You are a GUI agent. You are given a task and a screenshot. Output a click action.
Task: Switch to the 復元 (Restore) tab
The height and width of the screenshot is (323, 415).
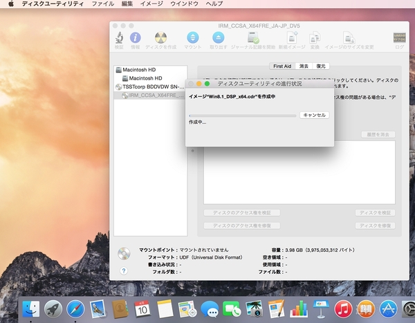point(321,66)
